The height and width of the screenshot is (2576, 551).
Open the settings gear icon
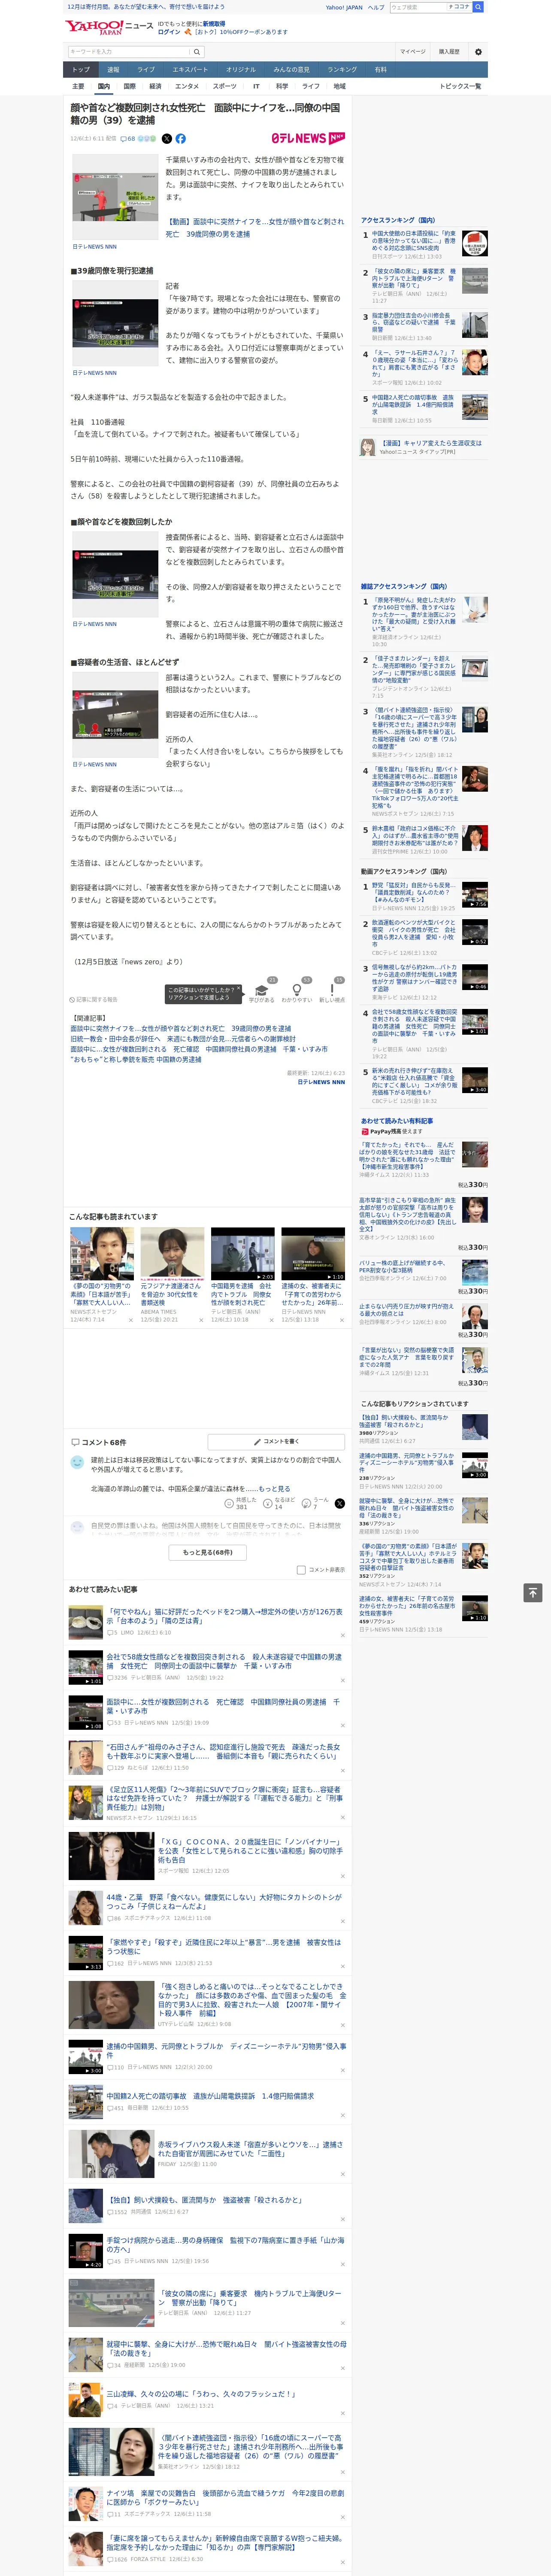coord(478,51)
